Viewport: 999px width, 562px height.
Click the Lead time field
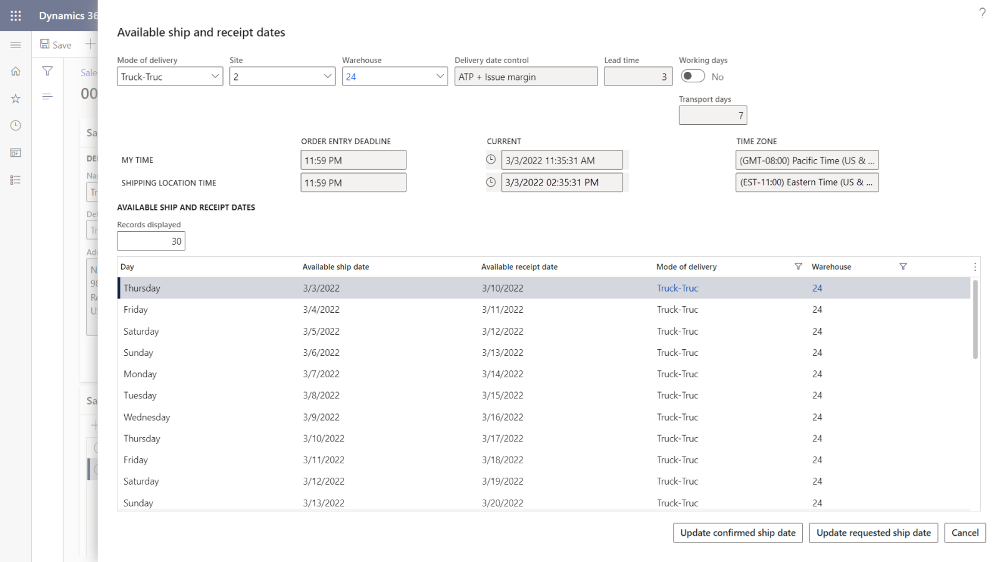[638, 76]
